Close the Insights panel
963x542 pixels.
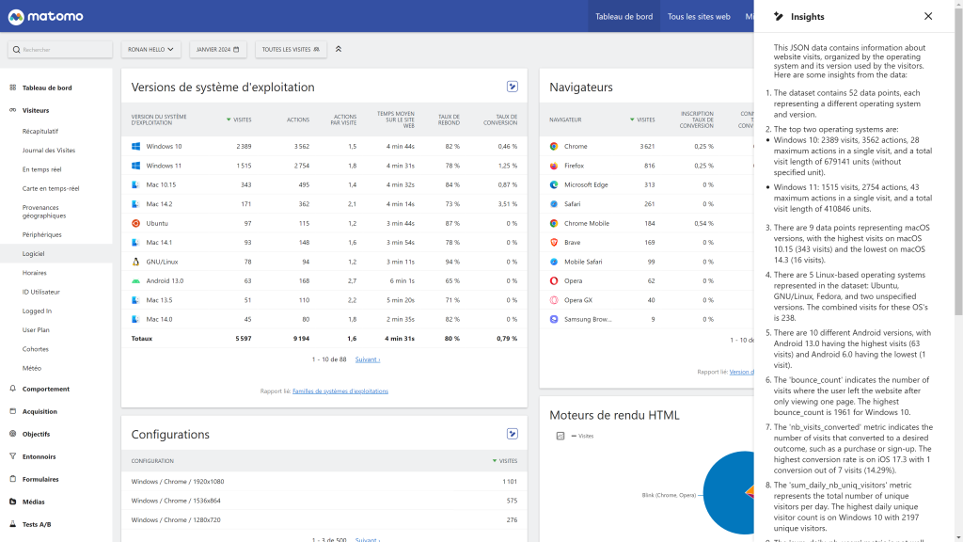pos(928,16)
